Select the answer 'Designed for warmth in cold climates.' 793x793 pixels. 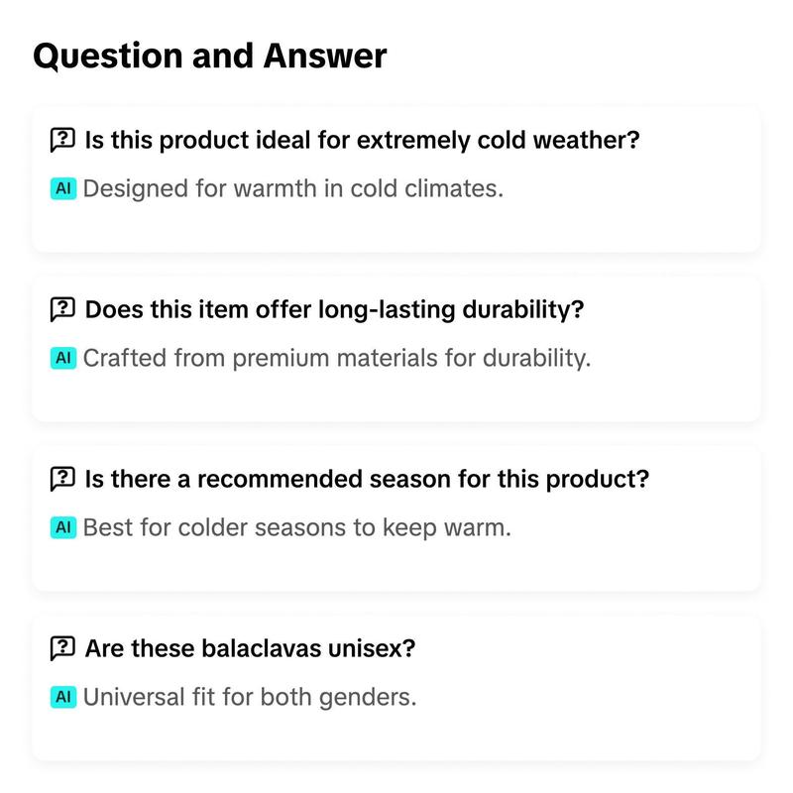[x=293, y=188]
